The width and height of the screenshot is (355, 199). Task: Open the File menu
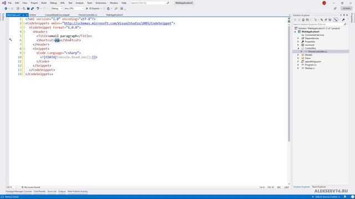(10, 3)
